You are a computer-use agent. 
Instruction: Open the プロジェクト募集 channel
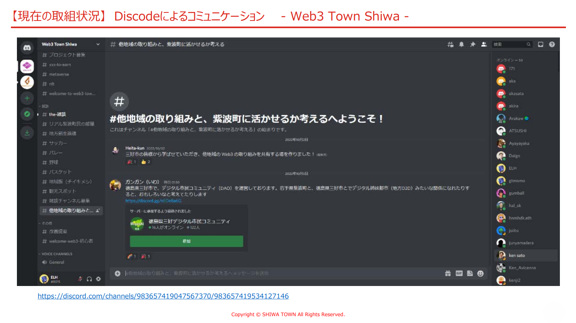coord(71,55)
